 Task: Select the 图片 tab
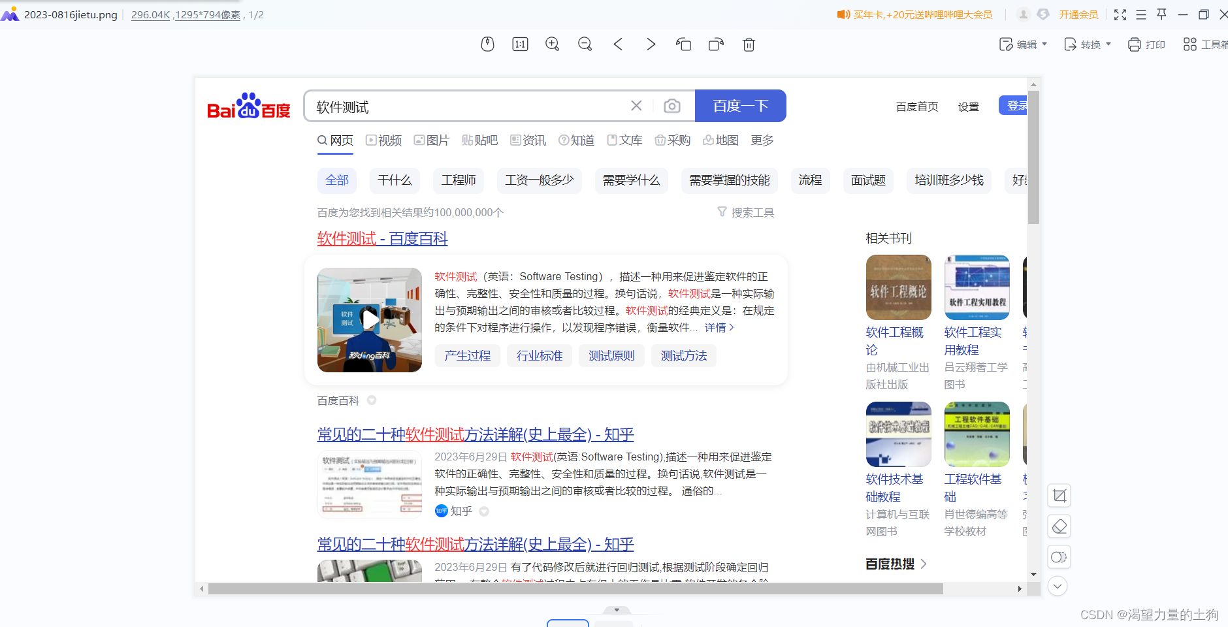click(432, 140)
